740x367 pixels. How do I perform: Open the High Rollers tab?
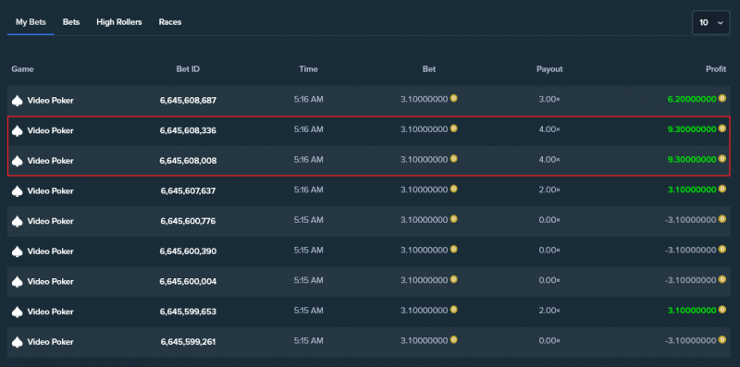pyautogui.click(x=119, y=22)
